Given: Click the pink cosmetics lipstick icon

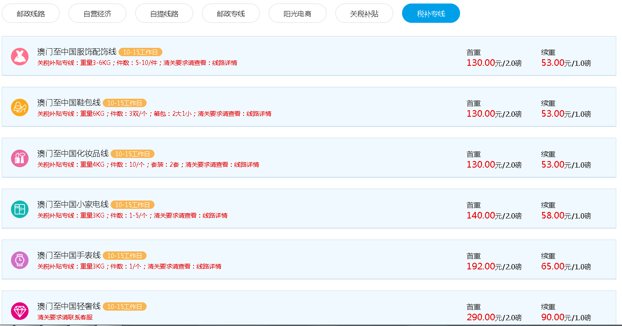Looking at the screenshot, I should [x=20, y=158].
